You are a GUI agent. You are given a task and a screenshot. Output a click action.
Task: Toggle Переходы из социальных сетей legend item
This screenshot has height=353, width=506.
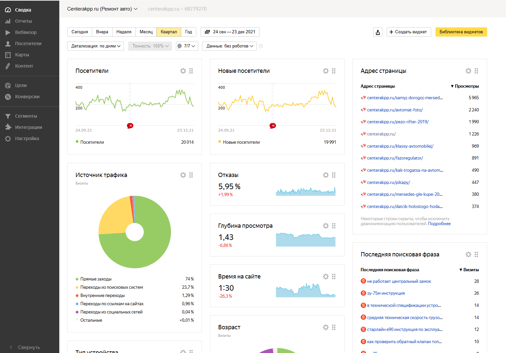(109, 312)
